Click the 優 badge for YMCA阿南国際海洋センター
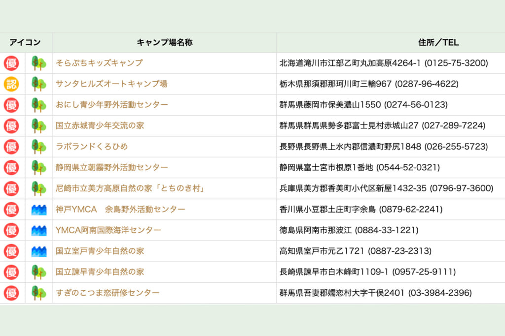The image size is (505, 336). (x=11, y=230)
